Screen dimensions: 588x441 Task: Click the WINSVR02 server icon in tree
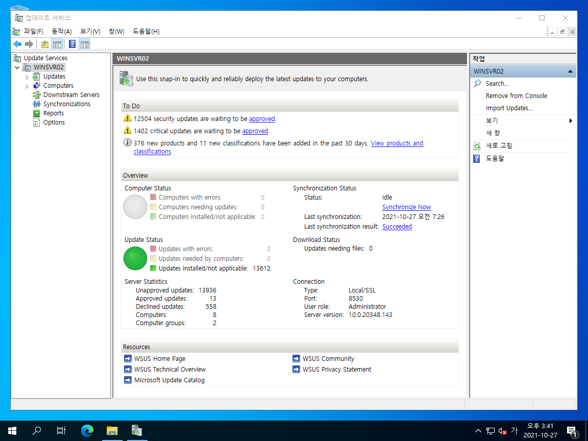27,67
